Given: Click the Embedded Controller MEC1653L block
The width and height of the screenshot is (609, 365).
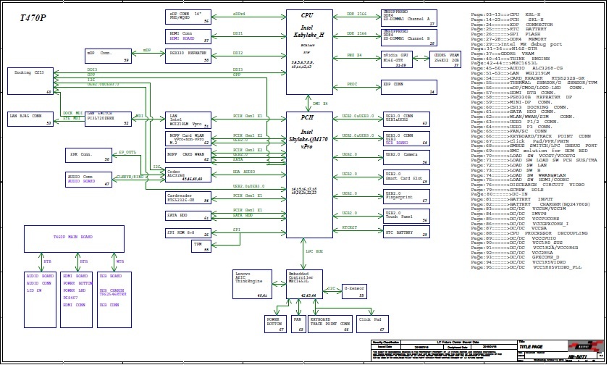Looking at the screenshot, I should pos(304,284).
